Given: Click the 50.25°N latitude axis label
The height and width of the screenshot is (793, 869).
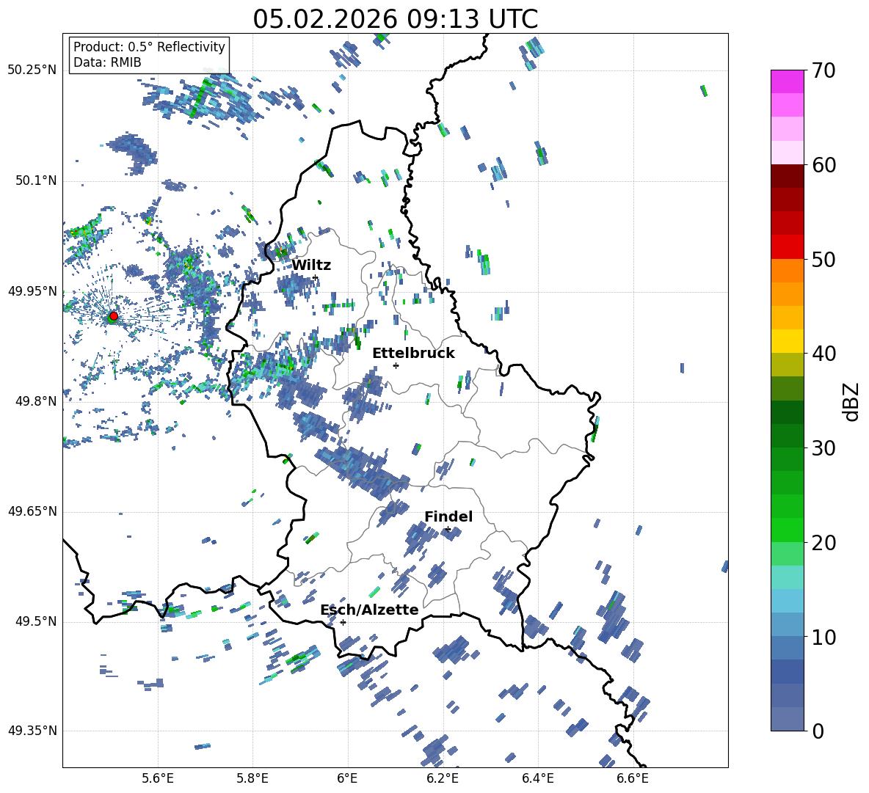Looking at the screenshot, I should [x=32, y=70].
